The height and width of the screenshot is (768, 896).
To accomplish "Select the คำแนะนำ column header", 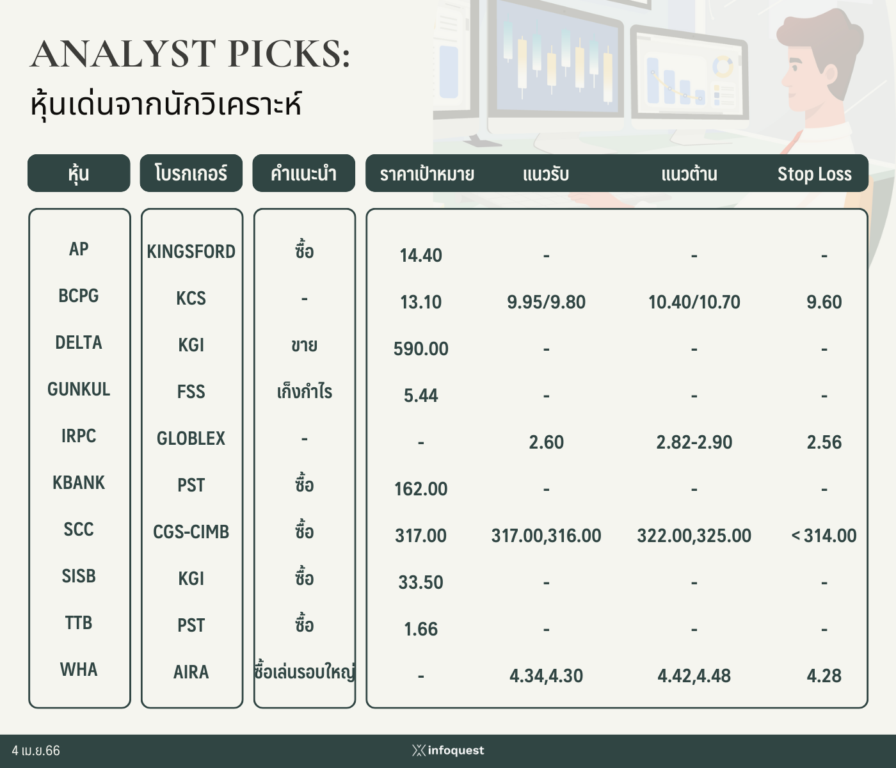I will 304,173.
